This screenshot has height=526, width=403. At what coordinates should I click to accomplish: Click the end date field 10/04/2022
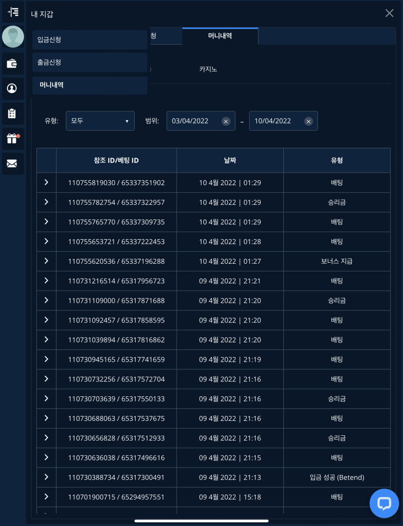coord(283,121)
